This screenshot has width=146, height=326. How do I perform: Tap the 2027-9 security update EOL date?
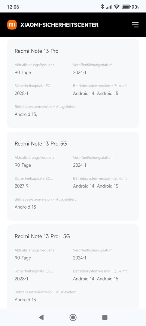(x=22, y=186)
